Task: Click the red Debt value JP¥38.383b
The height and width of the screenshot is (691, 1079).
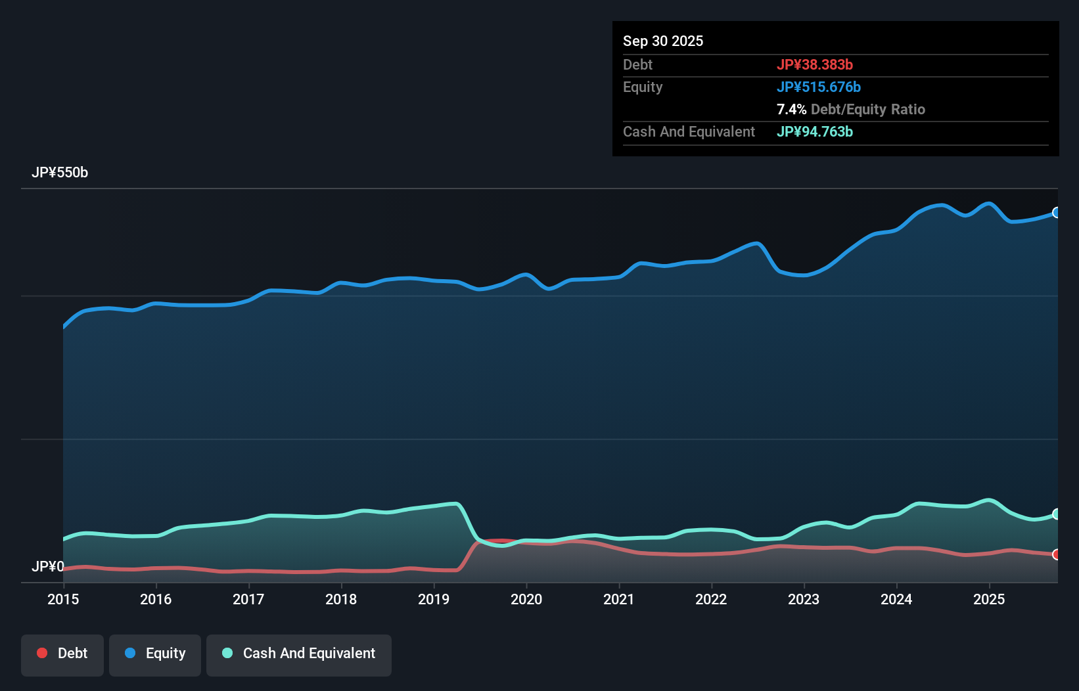Action: 815,64
